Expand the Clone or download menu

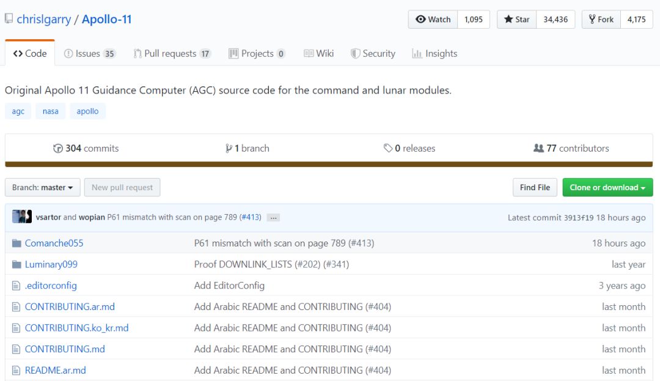[x=607, y=188]
